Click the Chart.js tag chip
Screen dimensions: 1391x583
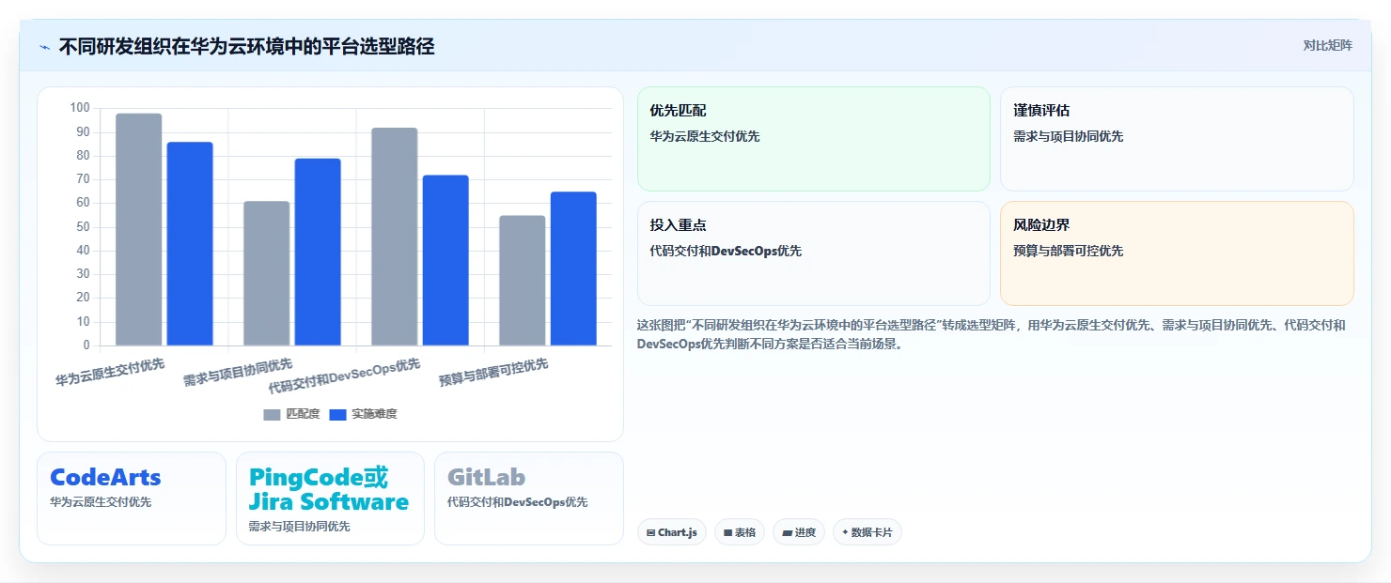(671, 532)
